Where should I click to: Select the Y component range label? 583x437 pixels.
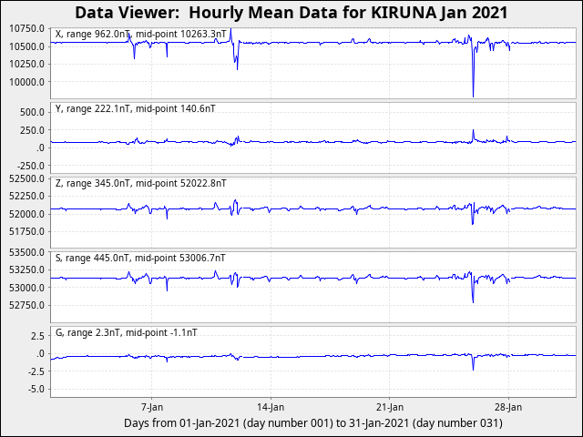pos(136,108)
